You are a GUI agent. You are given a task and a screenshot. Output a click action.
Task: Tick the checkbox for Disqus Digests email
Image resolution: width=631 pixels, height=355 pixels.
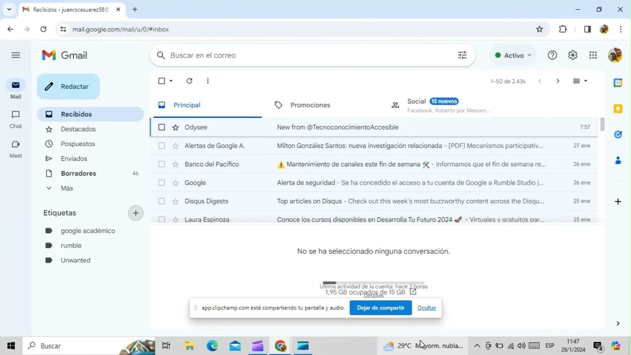coord(162,201)
